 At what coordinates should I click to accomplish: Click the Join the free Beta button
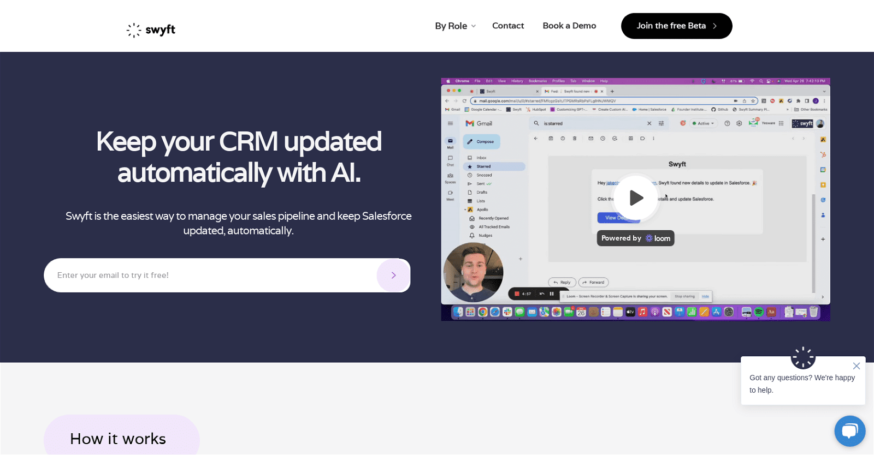click(676, 26)
